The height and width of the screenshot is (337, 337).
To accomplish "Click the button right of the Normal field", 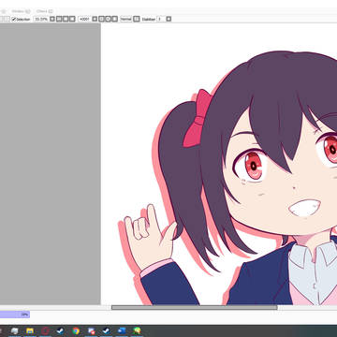I will (137, 19).
